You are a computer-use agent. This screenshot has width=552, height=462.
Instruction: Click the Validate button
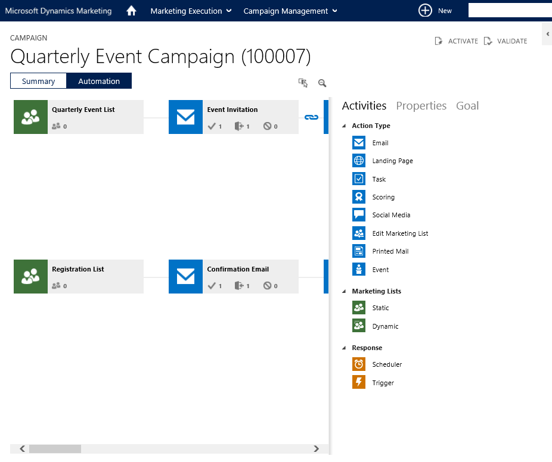(x=506, y=41)
